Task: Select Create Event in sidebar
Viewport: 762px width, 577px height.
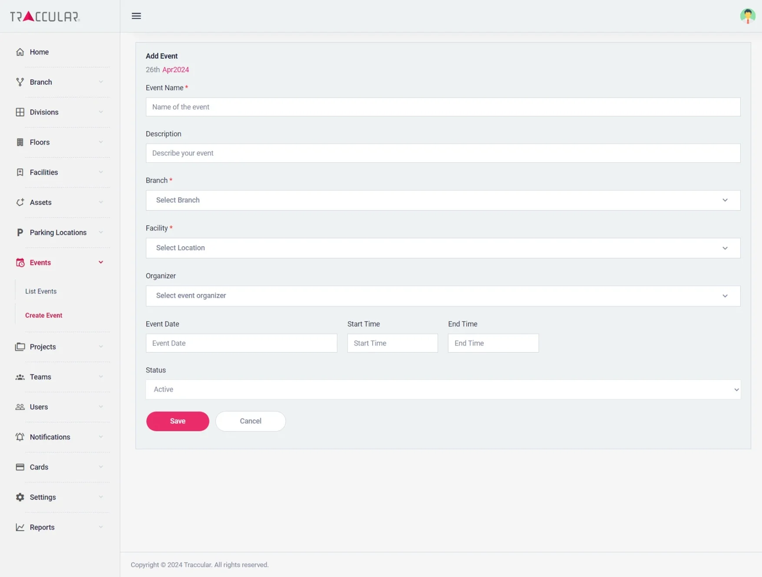Action: [x=44, y=316]
